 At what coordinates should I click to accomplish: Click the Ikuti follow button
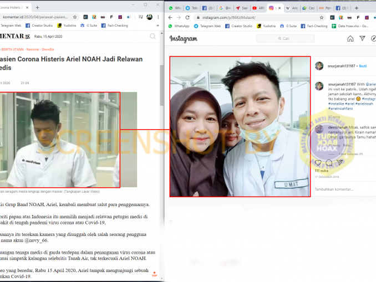(363, 66)
